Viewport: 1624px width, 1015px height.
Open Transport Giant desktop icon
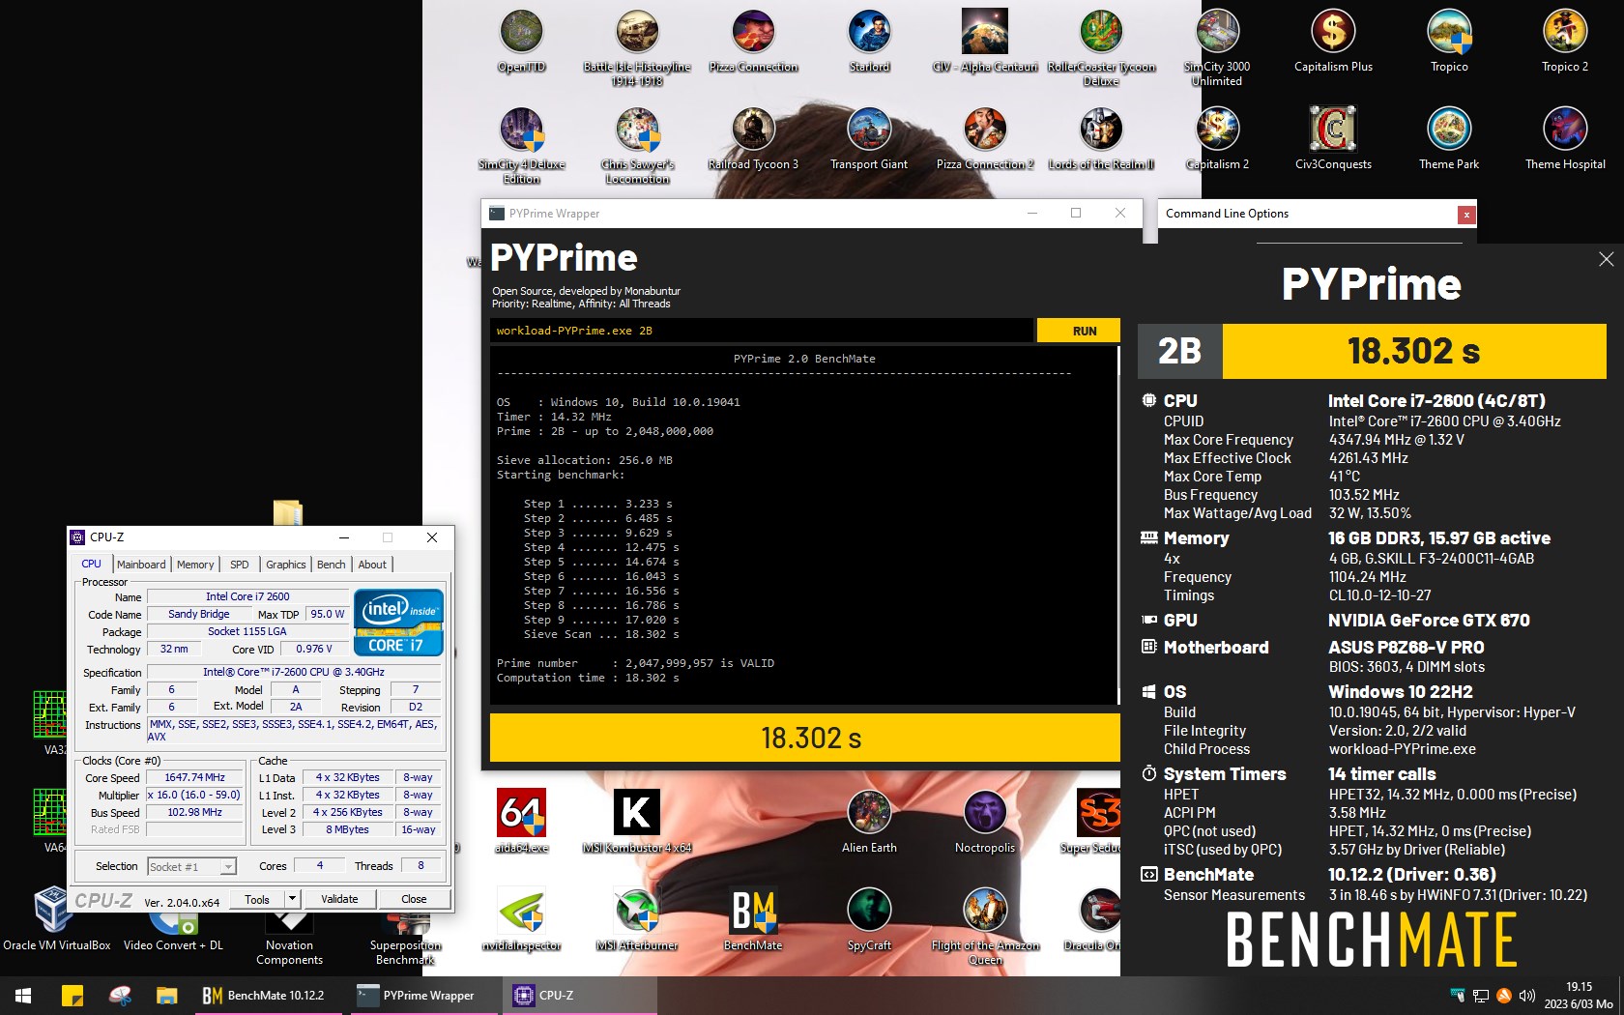869,138
